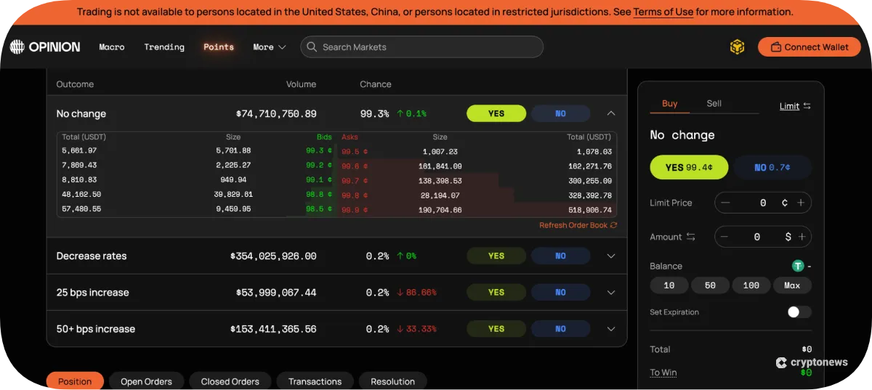Click the Opinion logo icon
The image size is (872, 390).
[x=17, y=47]
